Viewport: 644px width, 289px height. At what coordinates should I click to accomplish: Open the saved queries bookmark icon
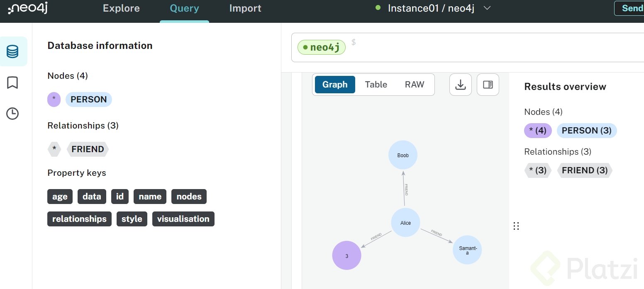[x=12, y=83]
